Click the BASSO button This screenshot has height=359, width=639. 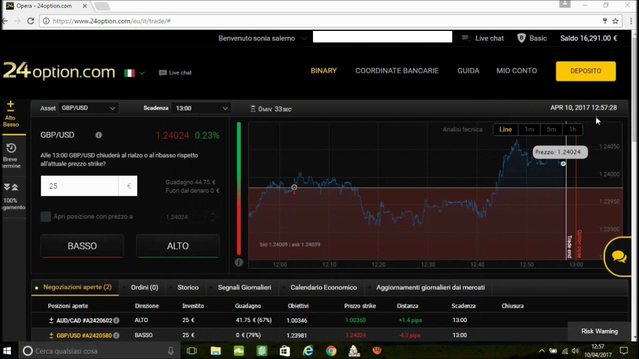pyautogui.click(x=82, y=246)
